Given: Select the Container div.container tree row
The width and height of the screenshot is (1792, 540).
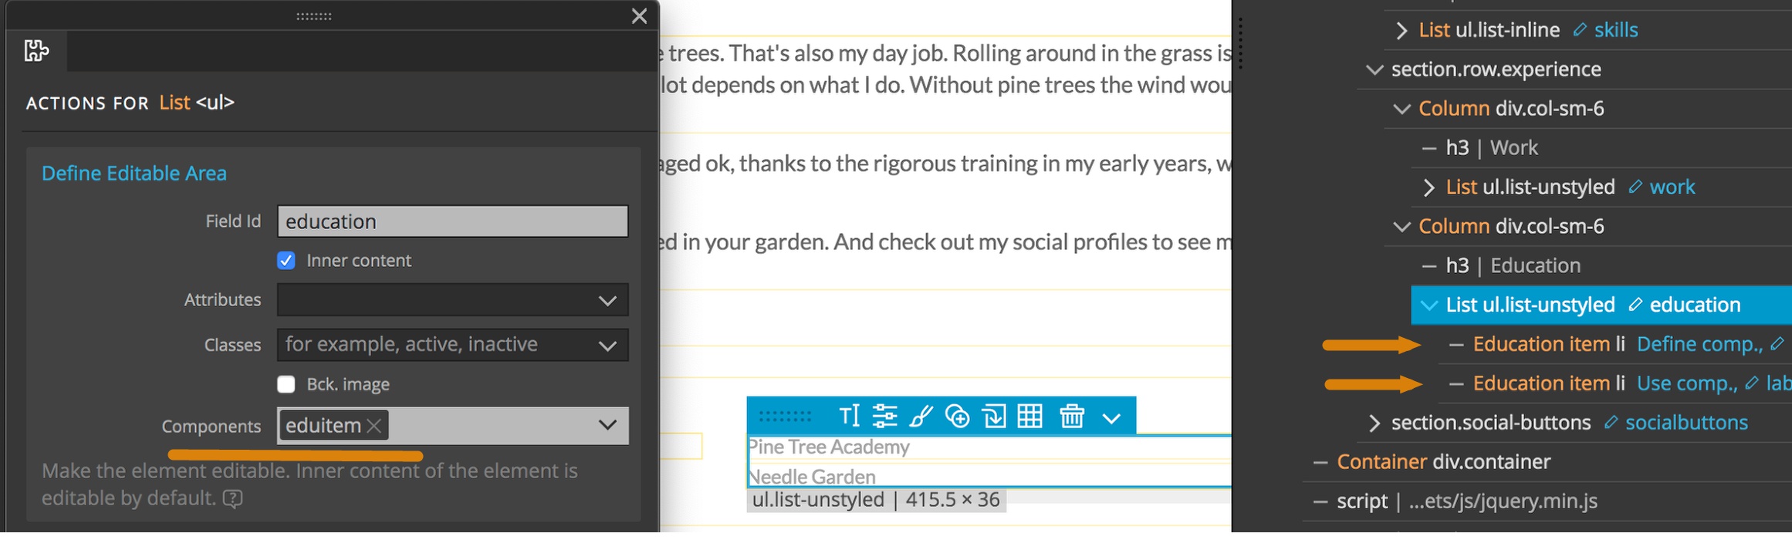Looking at the screenshot, I should tap(1443, 462).
